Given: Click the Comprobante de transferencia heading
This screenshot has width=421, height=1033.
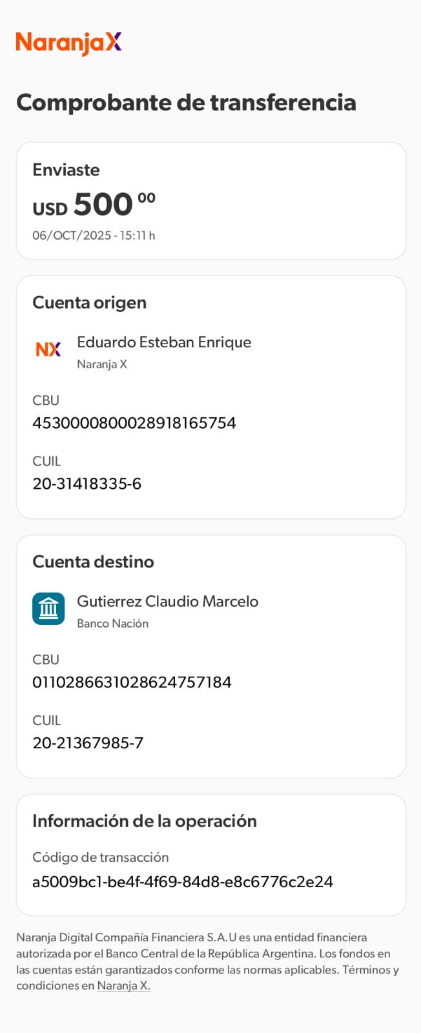Looking at the screenshot, I should (x=186, y=102).
